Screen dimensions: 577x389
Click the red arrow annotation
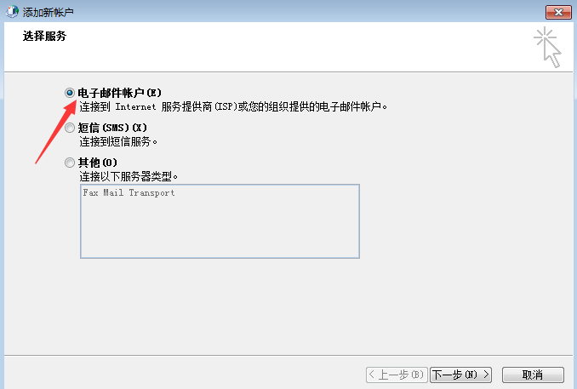[56, 133]
